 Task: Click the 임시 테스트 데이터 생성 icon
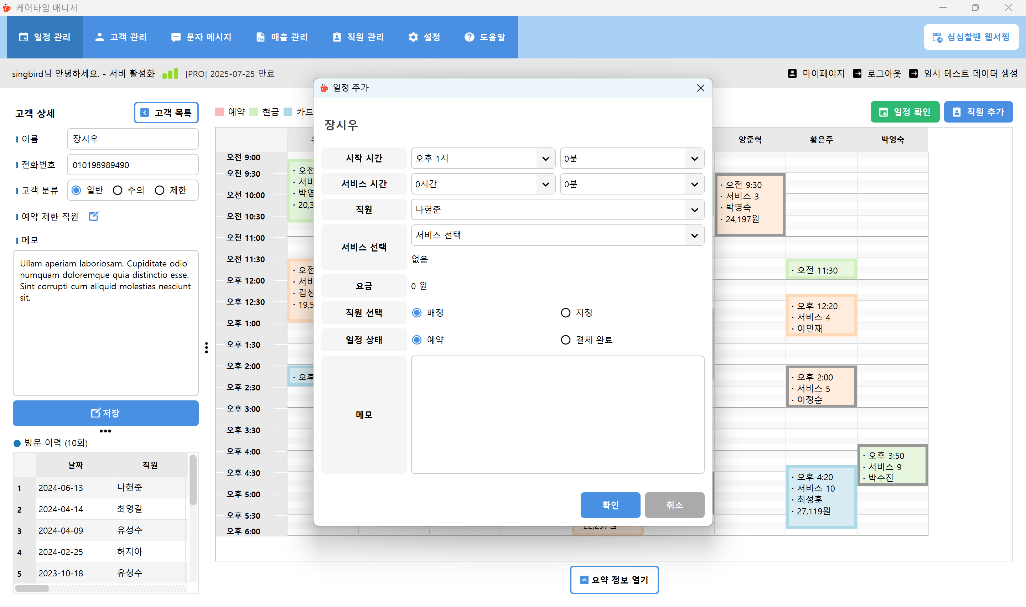point(913,73)
